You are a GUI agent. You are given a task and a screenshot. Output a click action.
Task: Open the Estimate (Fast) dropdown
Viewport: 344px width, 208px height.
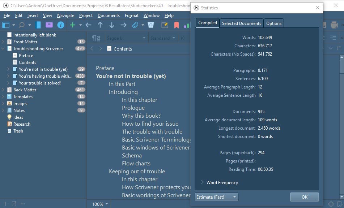[217, 197]
